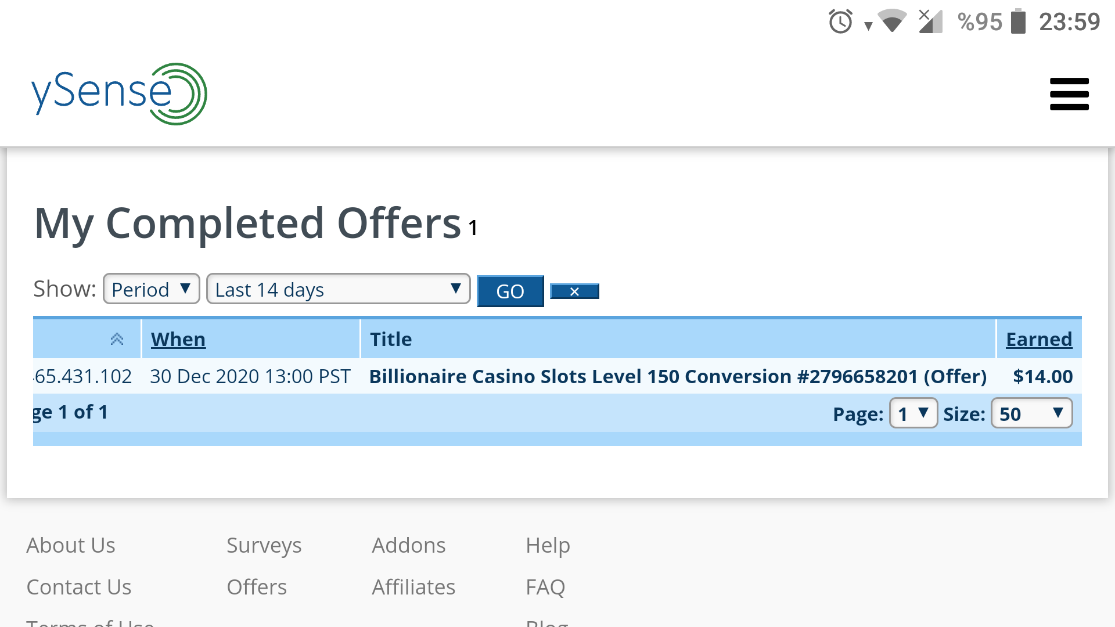Viewport: 1115px width, 627px height.
Task: Sort table by the Earned column
Action: [1039, 339]
